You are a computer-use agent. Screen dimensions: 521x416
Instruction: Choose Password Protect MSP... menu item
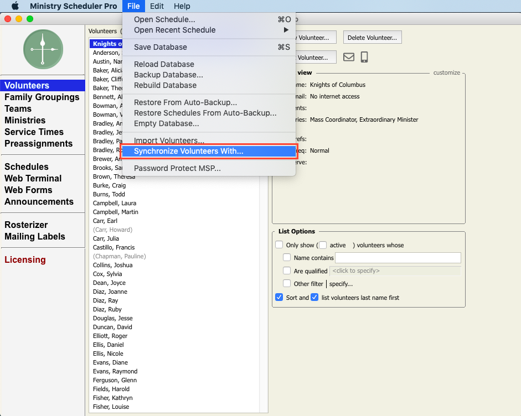209,168
